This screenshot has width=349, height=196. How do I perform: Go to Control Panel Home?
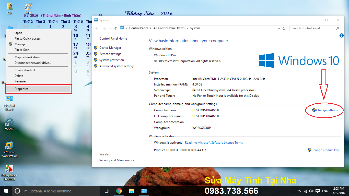(x=113, y=39)
